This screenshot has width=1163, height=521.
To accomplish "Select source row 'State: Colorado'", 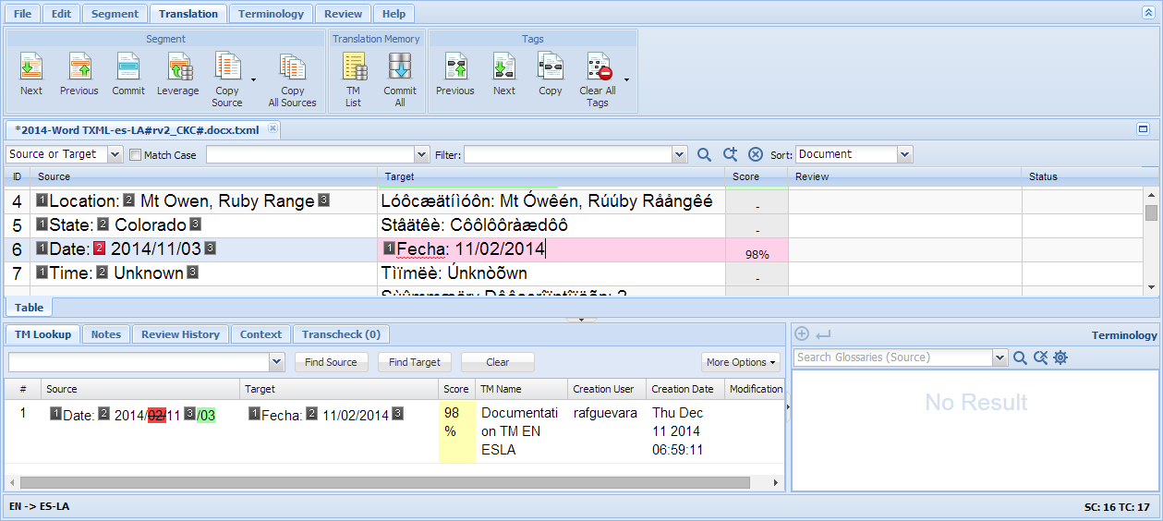I will point(204,224).
